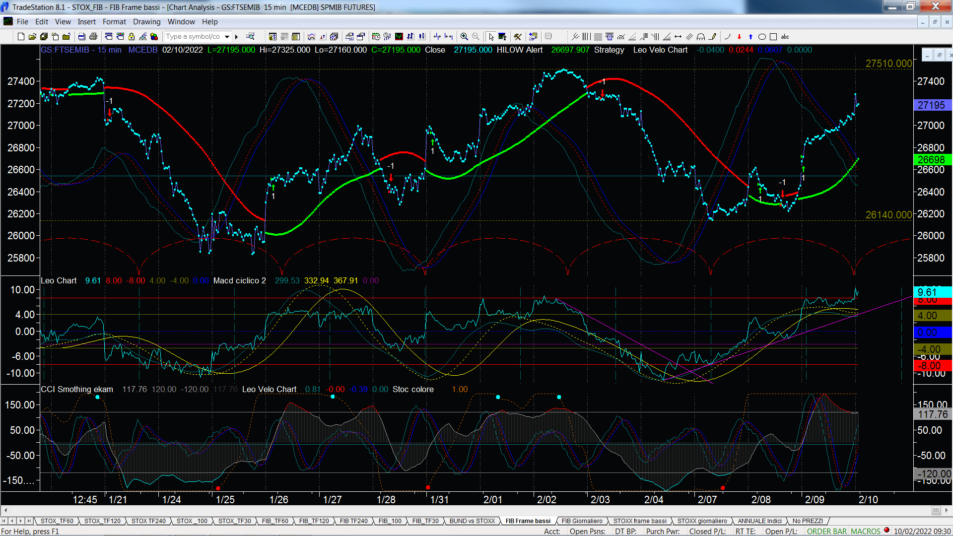Select the ellipse drawing tool

tap(762, 37)
